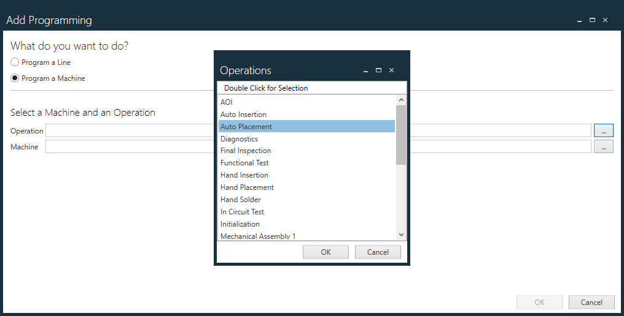Click the Machine browse ellipsis button
Viewport: 624px width, 316px height.
[603, 146]
